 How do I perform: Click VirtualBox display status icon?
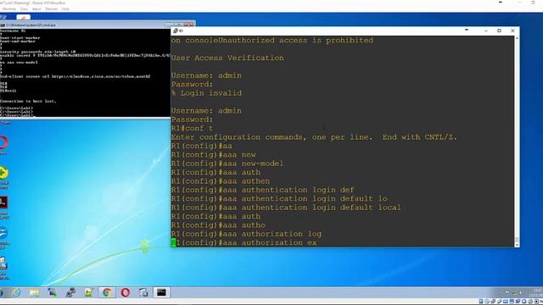tap(512, 302)
